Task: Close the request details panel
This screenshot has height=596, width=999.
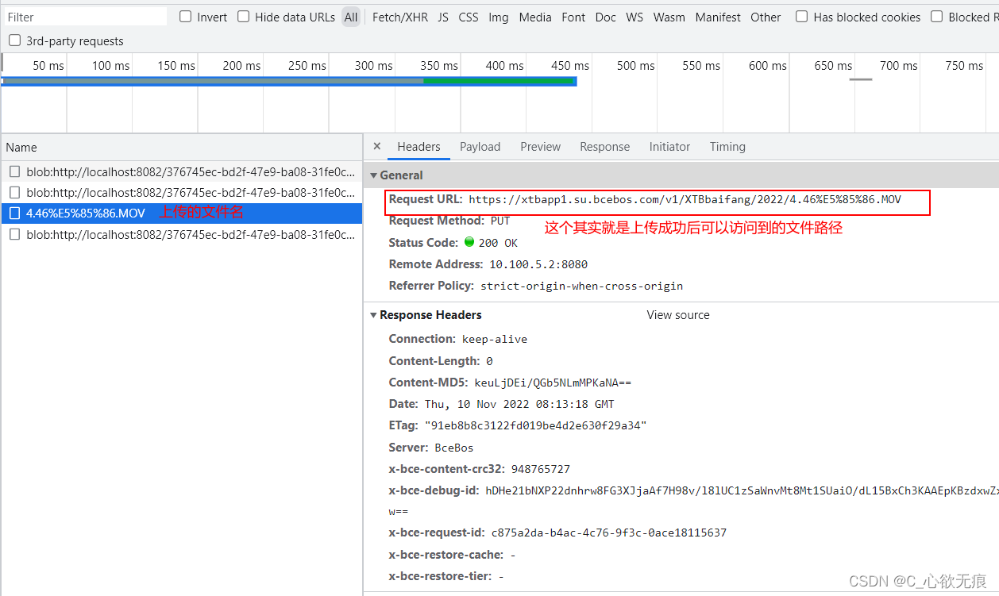Action: tap(377, 147)
